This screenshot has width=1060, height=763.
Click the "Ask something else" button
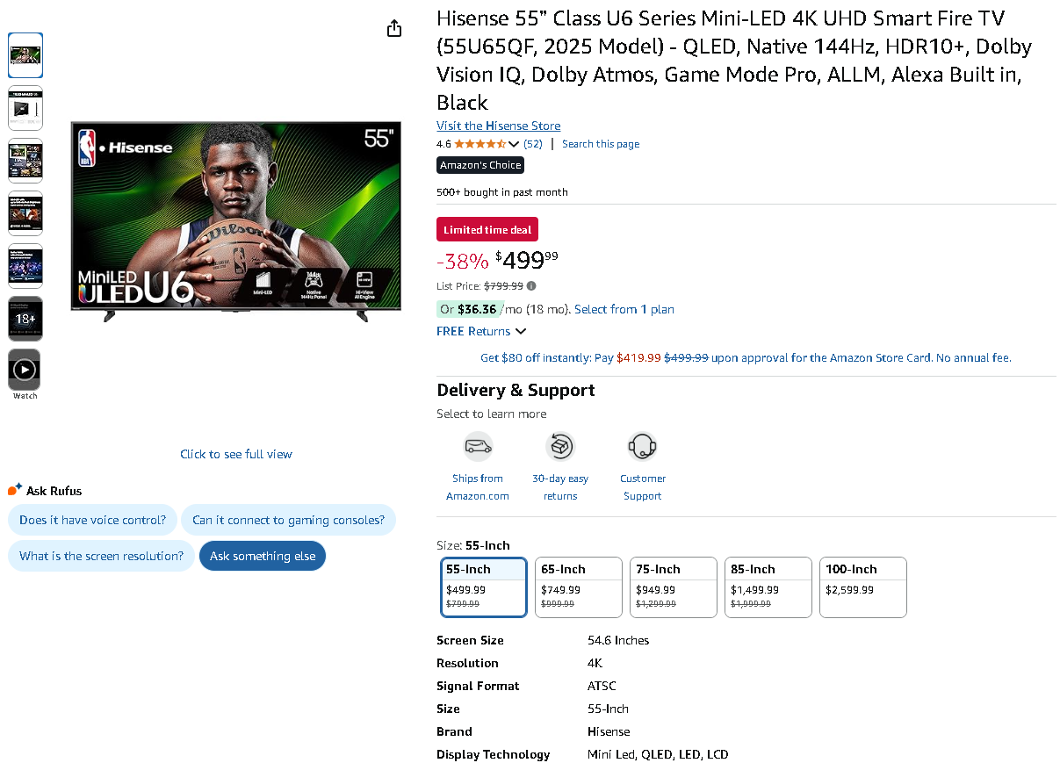tap(263, 556)
